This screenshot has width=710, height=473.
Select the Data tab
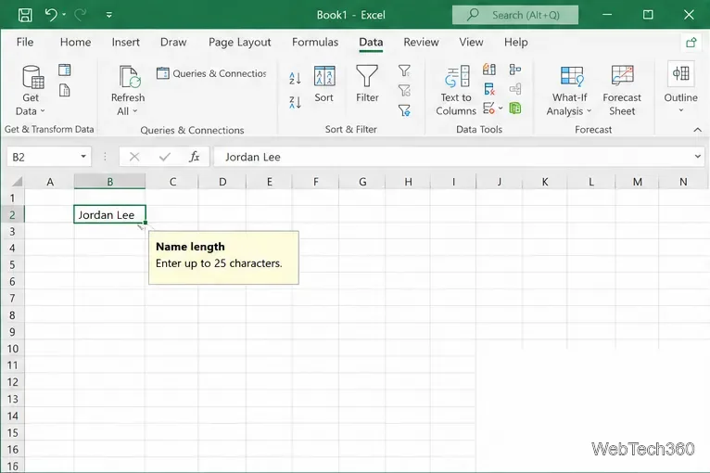click(x=371, y=42)
